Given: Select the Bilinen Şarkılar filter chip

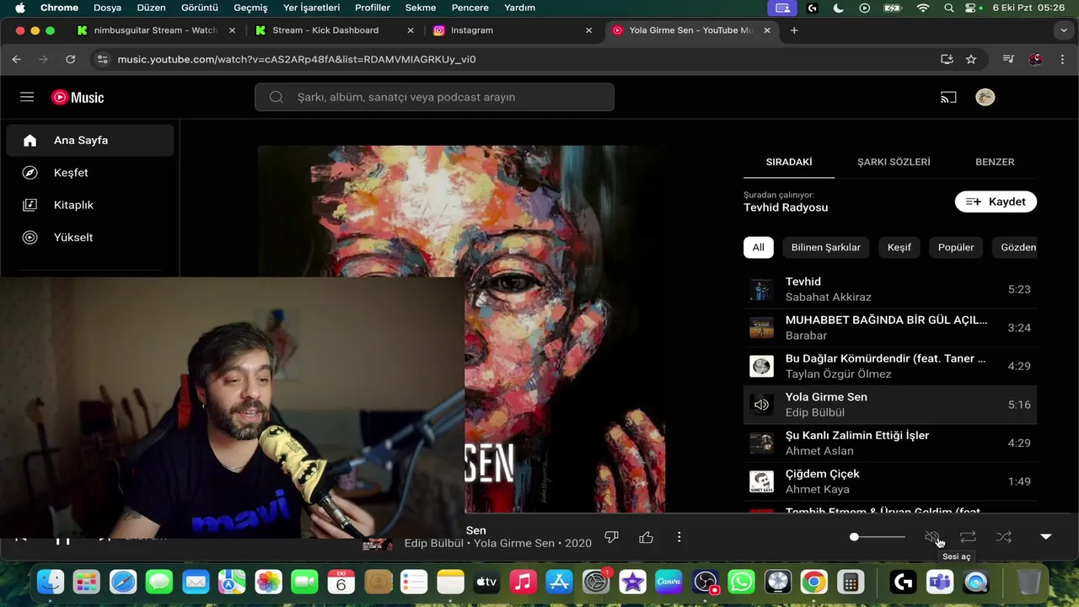Looking at the screenshot, I should tap(825, 247).
